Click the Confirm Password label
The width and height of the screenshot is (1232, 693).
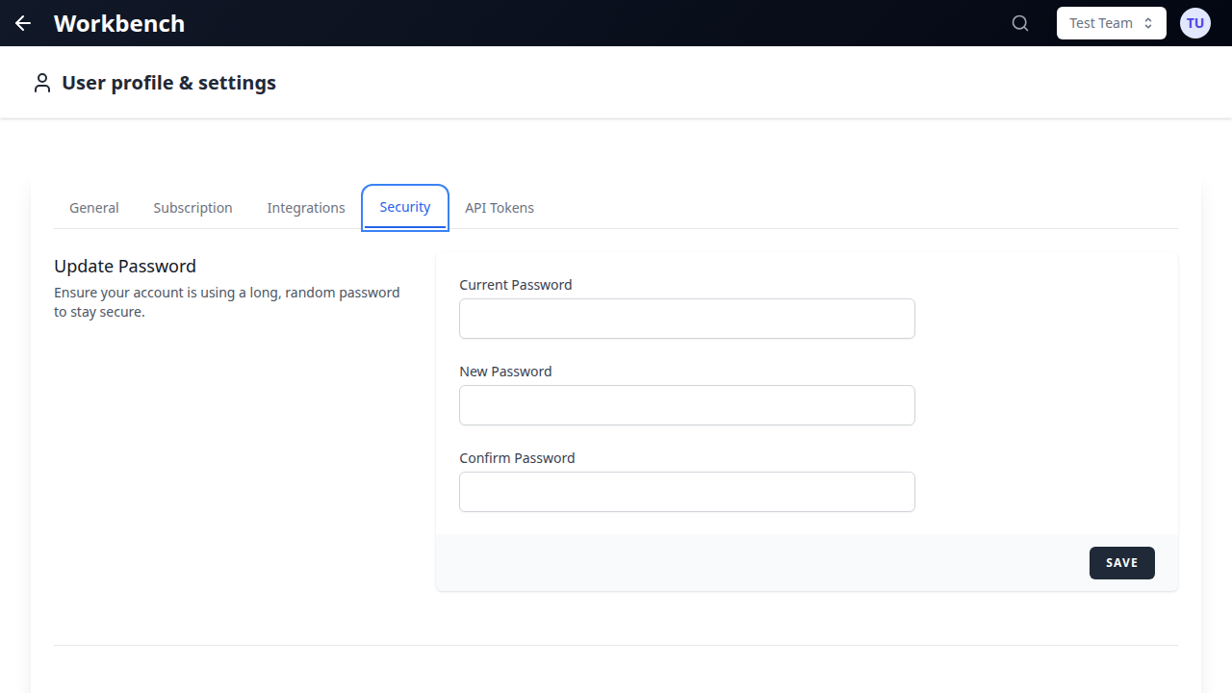point(517,457)
